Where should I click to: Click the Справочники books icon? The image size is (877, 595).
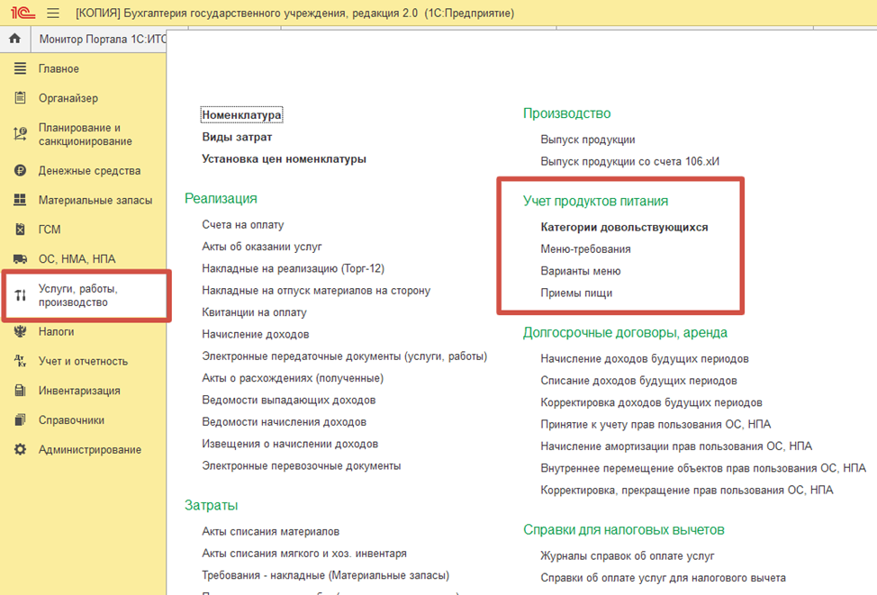click(20, 420)
